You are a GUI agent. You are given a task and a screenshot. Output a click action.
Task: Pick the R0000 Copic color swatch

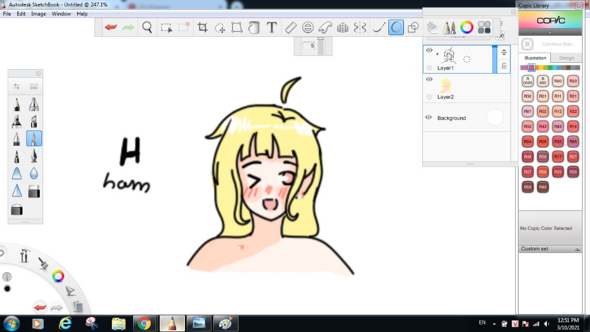(528, 81)
